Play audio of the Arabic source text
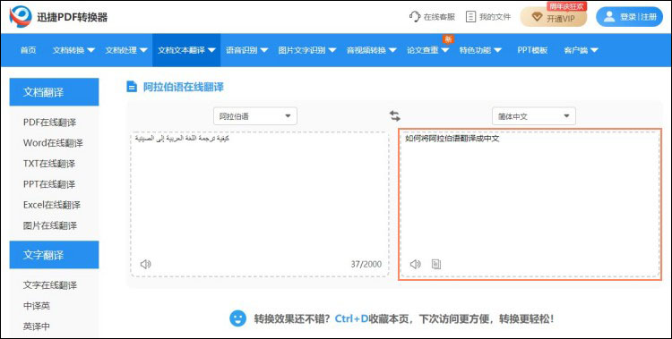The image size is (672, 339). coord(146,264)
